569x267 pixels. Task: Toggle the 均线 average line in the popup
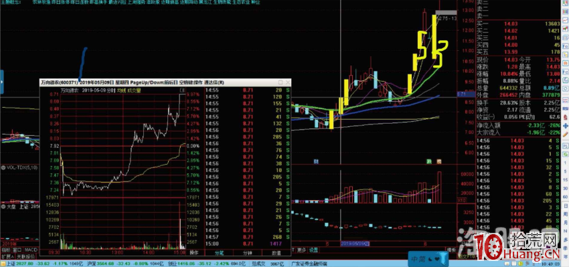121,90
